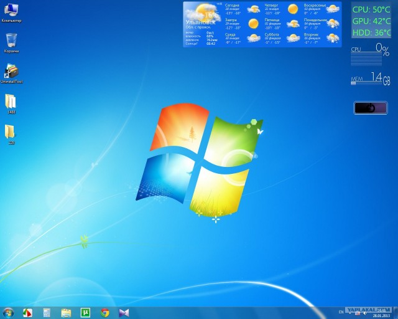398x319 pixels.
Task: Open the taskbar date 28.01.2013 calendar
Action: point(381,315)
